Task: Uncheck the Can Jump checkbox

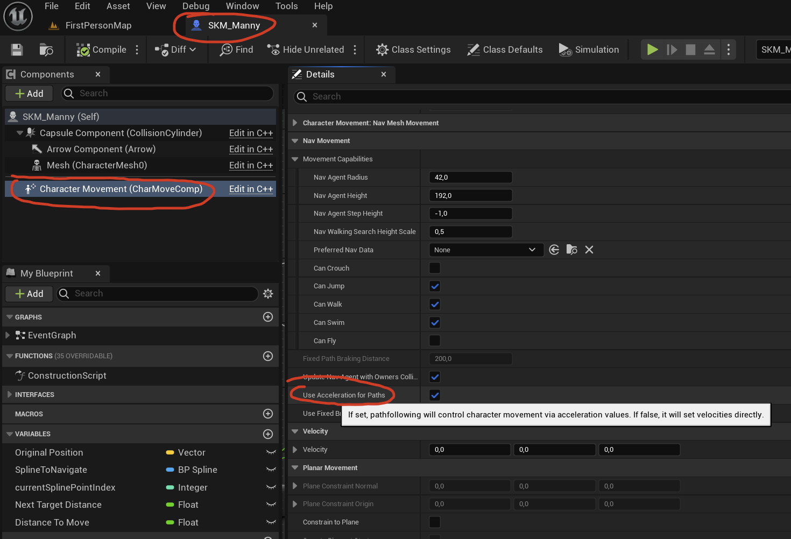Action: click(x=435, y=286)
